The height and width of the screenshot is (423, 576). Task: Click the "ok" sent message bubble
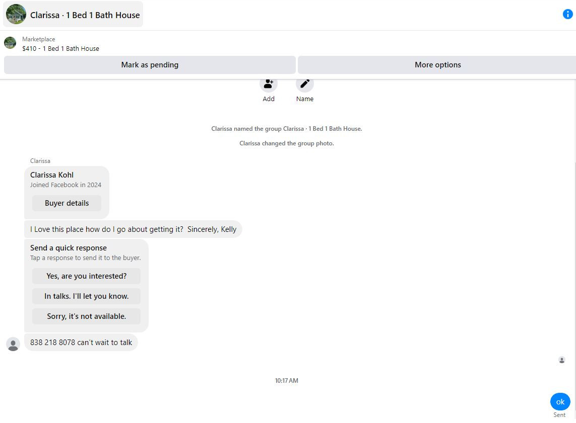560,402
